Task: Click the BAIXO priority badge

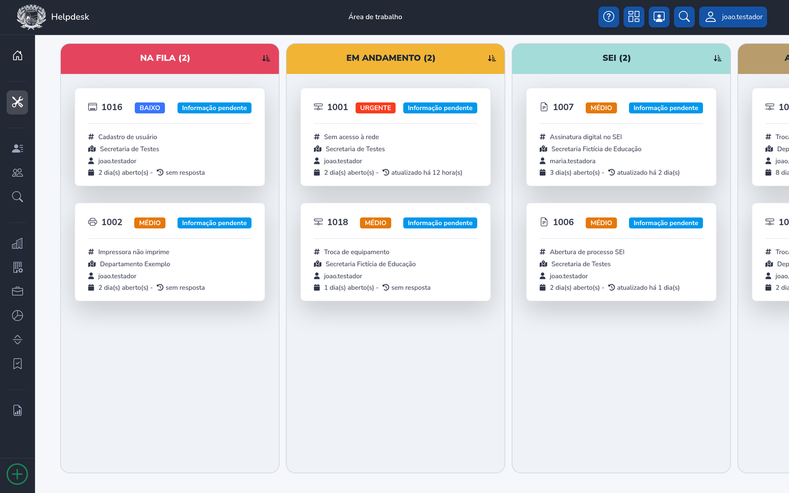Action: click(150, 108)
